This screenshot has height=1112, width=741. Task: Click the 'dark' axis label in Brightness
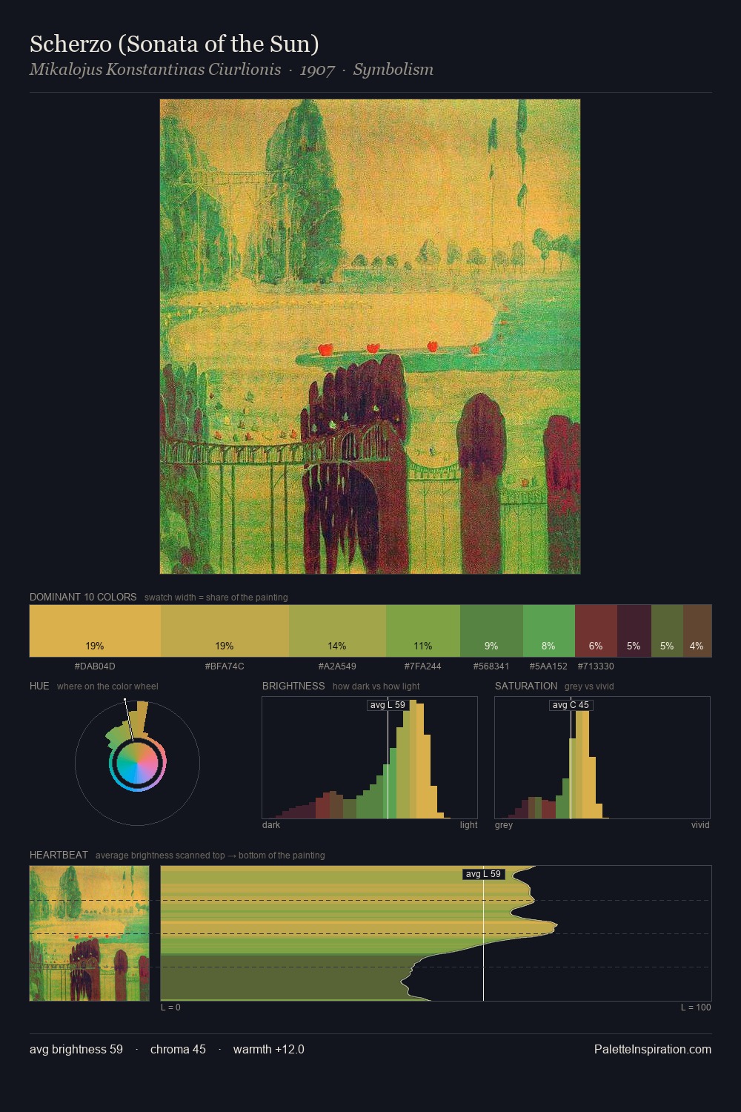(x=271, y=824)
